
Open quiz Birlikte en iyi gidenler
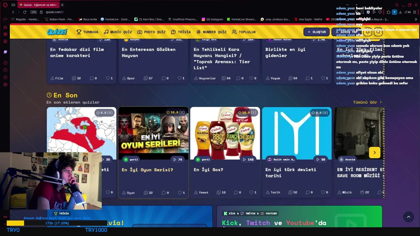(285, 52)
